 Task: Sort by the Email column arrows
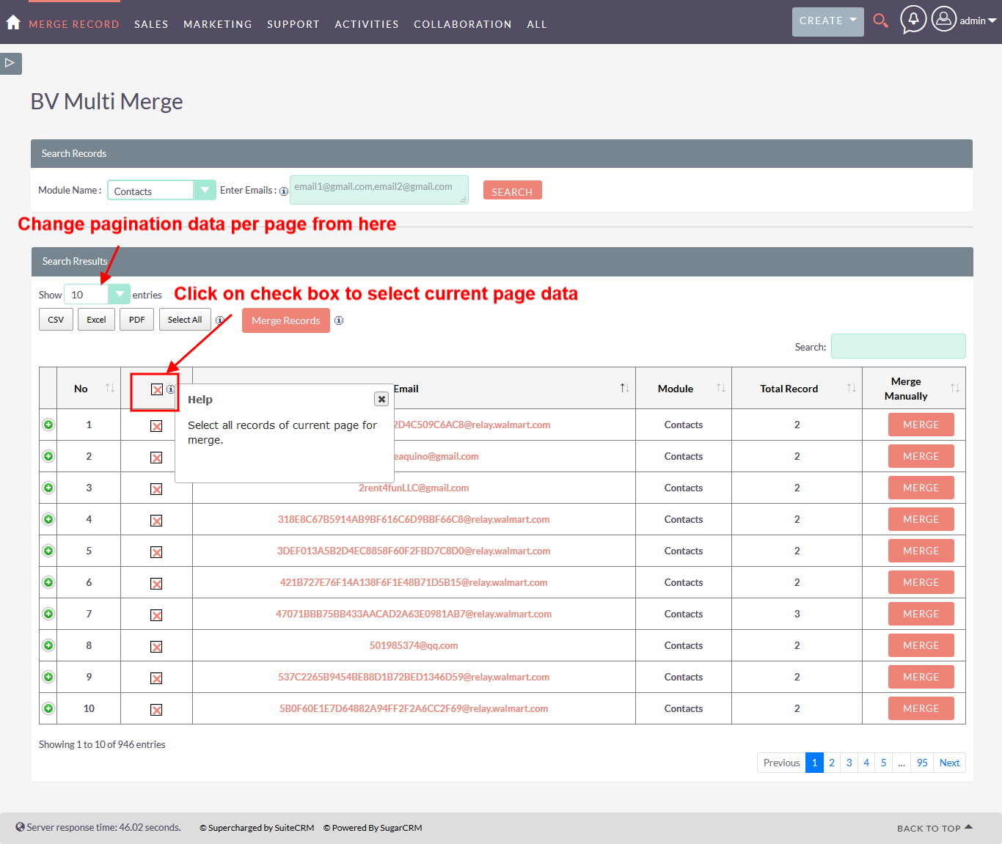tap(625, 388)
